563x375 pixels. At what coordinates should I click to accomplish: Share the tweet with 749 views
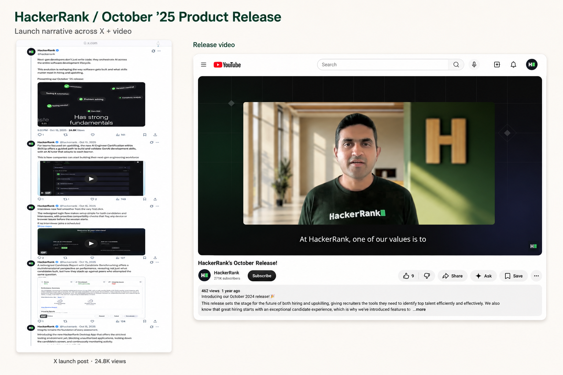coord(155,199)
